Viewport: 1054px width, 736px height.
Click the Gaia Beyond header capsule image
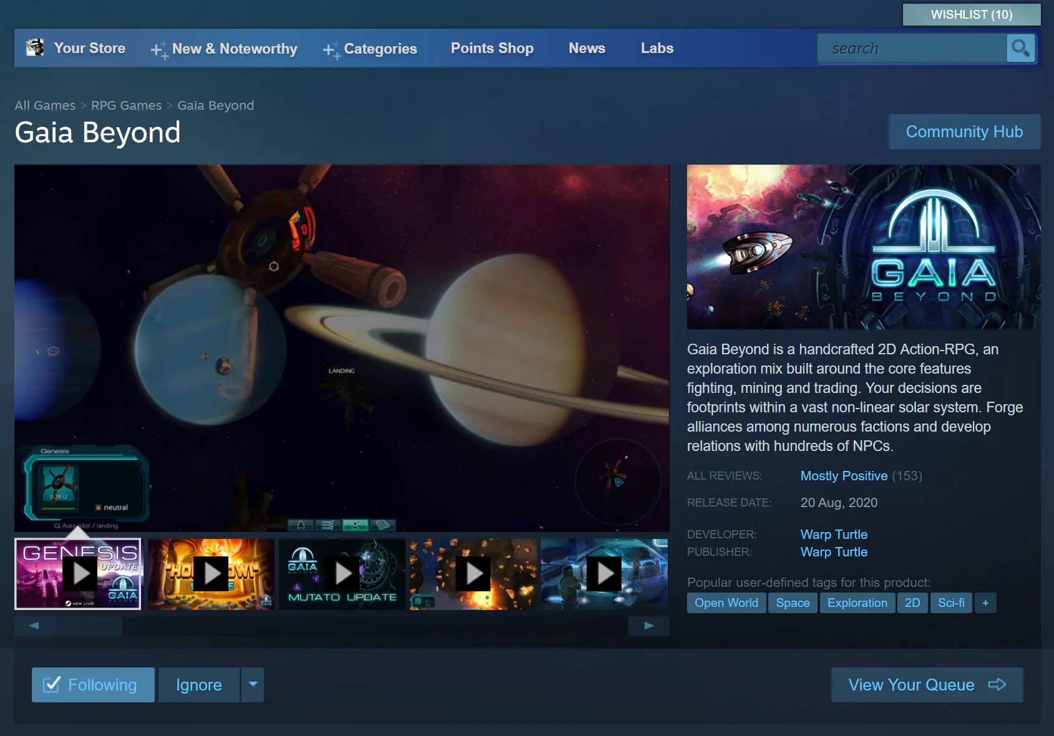(x=864, y=247)
